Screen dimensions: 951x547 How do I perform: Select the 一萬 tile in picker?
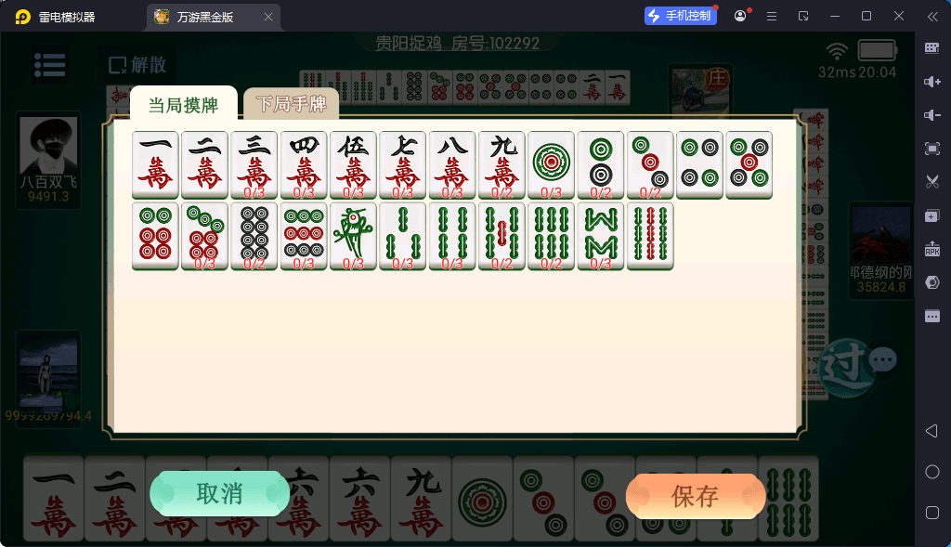[155, 165]
